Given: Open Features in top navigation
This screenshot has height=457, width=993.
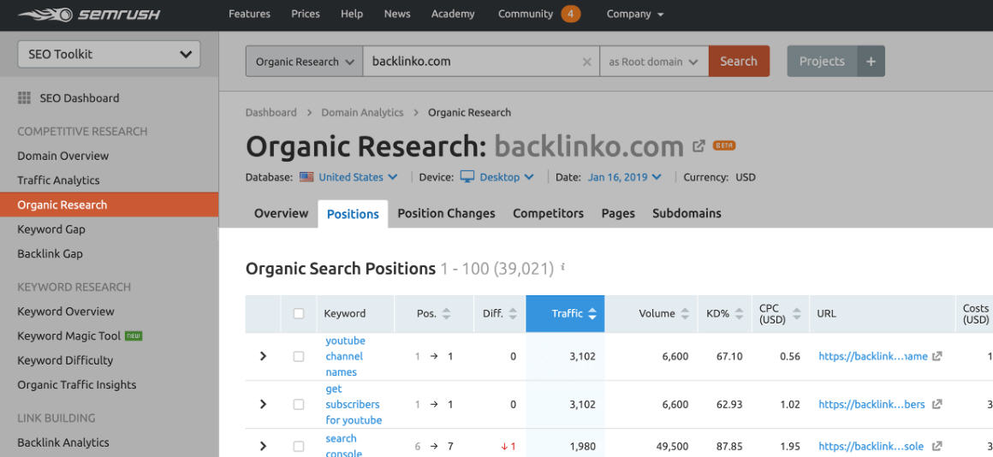Looking at the screenshot, I should click(249, 14).
